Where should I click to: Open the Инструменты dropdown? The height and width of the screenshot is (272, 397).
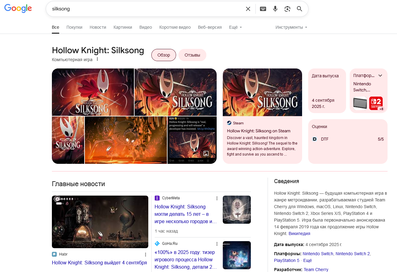[x=291, y=27]
